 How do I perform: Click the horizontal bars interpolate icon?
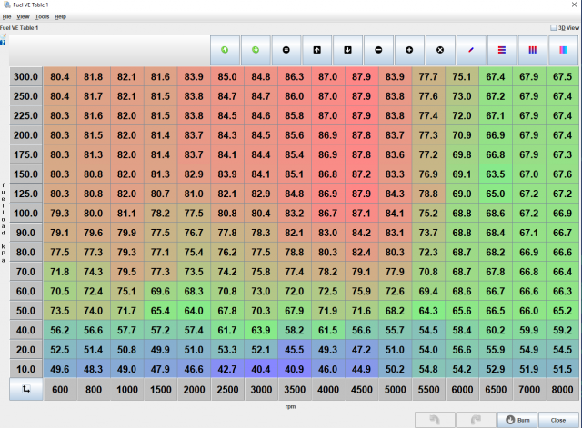click(x=502, y=49)
